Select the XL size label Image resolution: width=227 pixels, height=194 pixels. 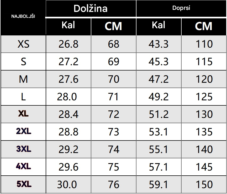click(x=23, y=114)
